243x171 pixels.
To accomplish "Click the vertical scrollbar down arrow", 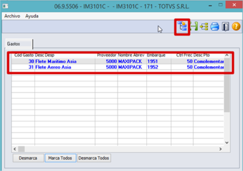I will [x=227, y=143].
